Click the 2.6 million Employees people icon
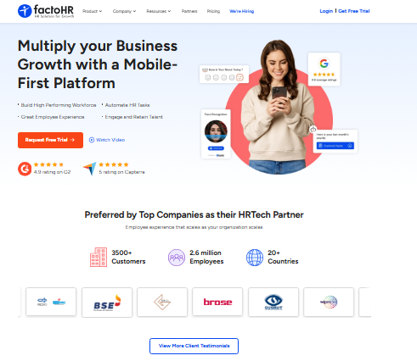Screen dimensions: 417x361 (177, 258)
